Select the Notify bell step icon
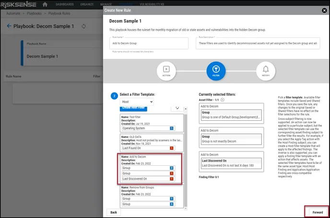Screen dimensions: 330x218 point(266,71)
